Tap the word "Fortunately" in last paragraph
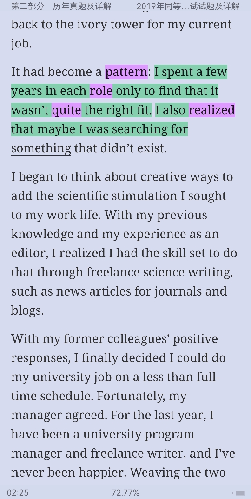The image size is (251, 499). pos(130,396)
